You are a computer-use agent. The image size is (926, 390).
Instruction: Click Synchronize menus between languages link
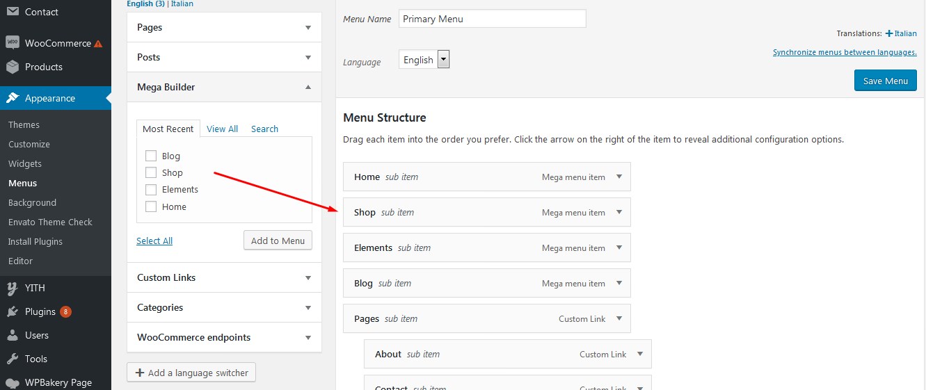pyautogui.click(x=845, y=52)
